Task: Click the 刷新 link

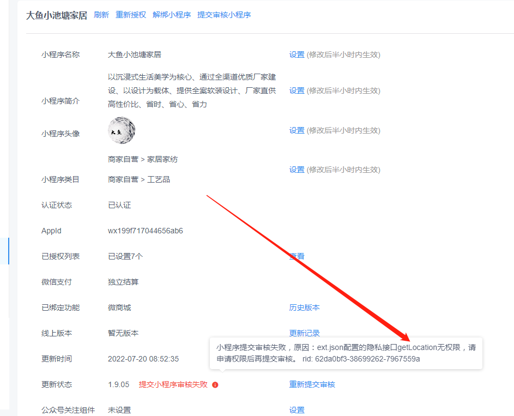Action: pyautogui.click(x=101, y=15)
